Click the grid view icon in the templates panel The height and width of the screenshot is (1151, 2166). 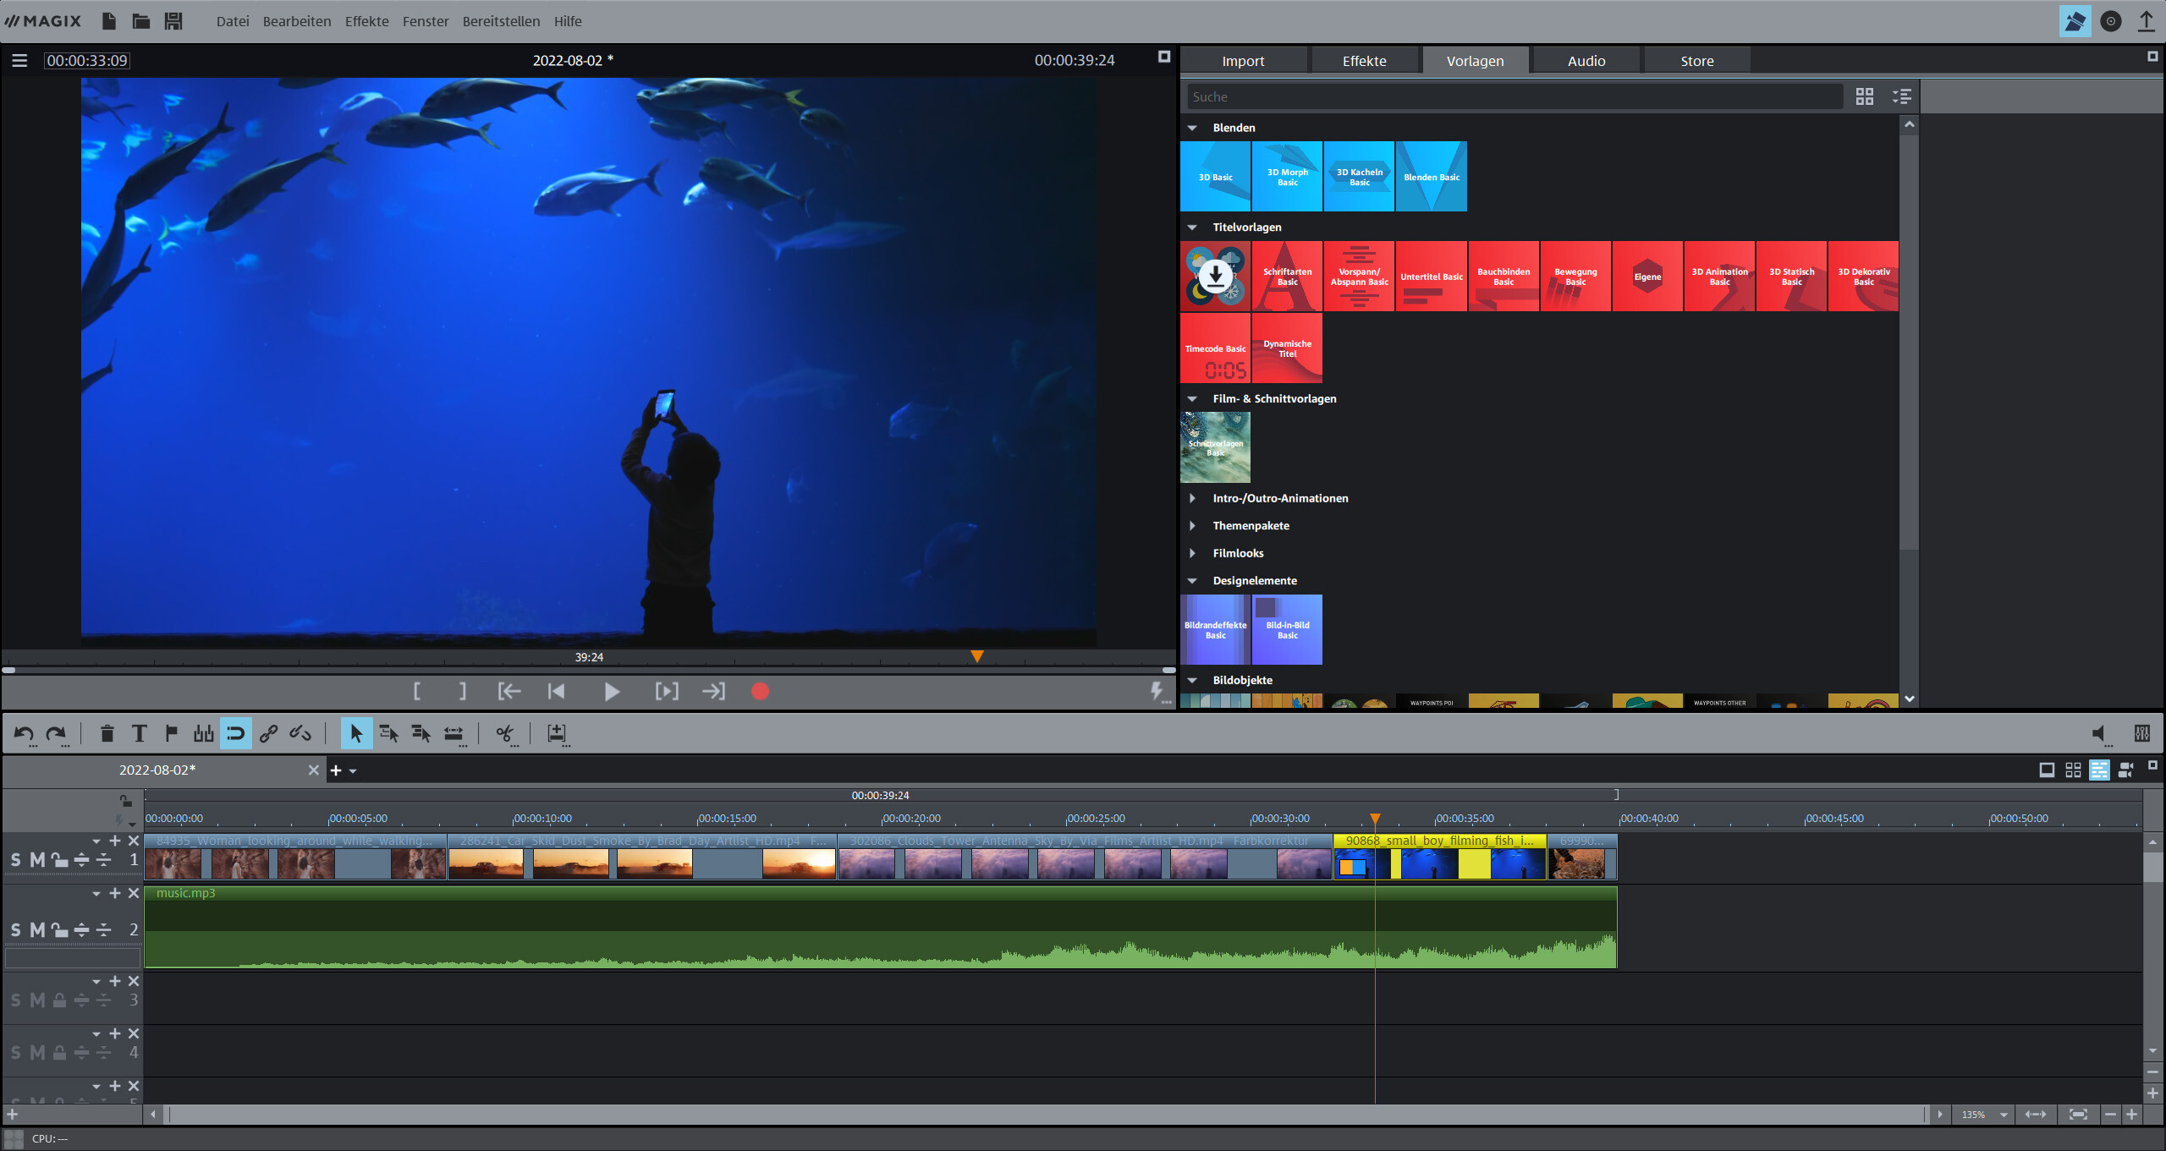pyautogui.click(x=1865, y=96)
